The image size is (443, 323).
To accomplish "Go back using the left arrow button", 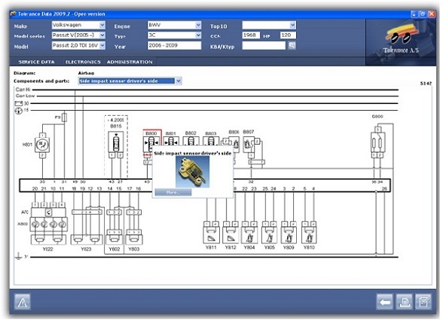I will (384, 302).
